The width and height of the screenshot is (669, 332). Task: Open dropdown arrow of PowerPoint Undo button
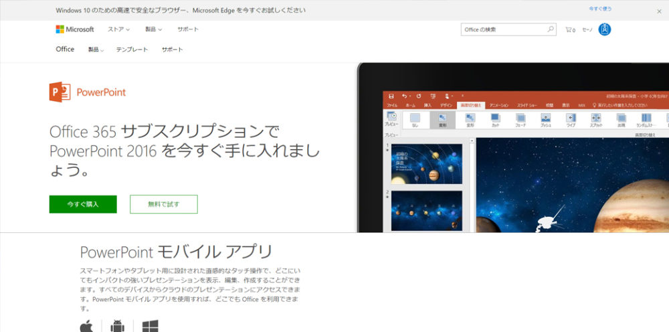coord(410,96)
